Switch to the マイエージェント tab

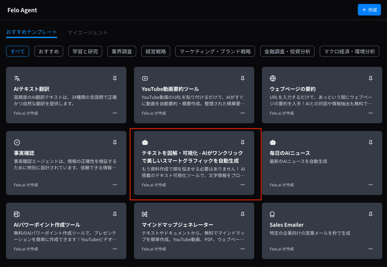pos(87,32)
